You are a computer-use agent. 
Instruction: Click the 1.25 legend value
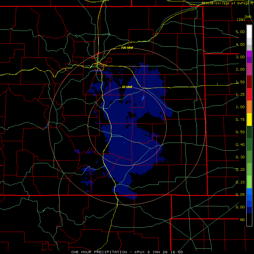[240, 95]
